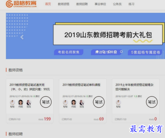This screenshot has width=165, height=138.
Task: Click second teacher avatar on 单科课程 card
Action: click(x=73, y=102)
